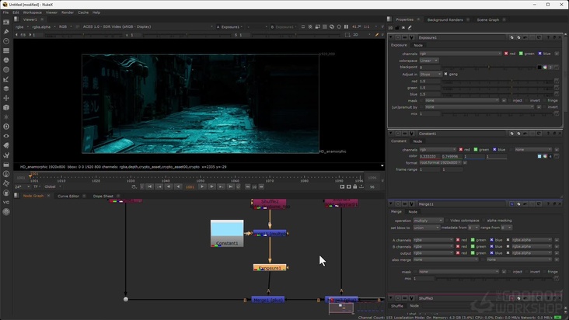Open set bbox to union dropdown
The image size is (569, 320).
pos(427,228)
